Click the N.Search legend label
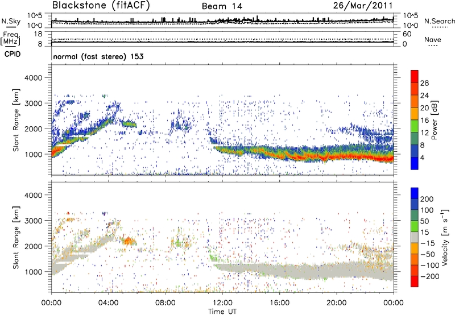 (x=439, y=21)
